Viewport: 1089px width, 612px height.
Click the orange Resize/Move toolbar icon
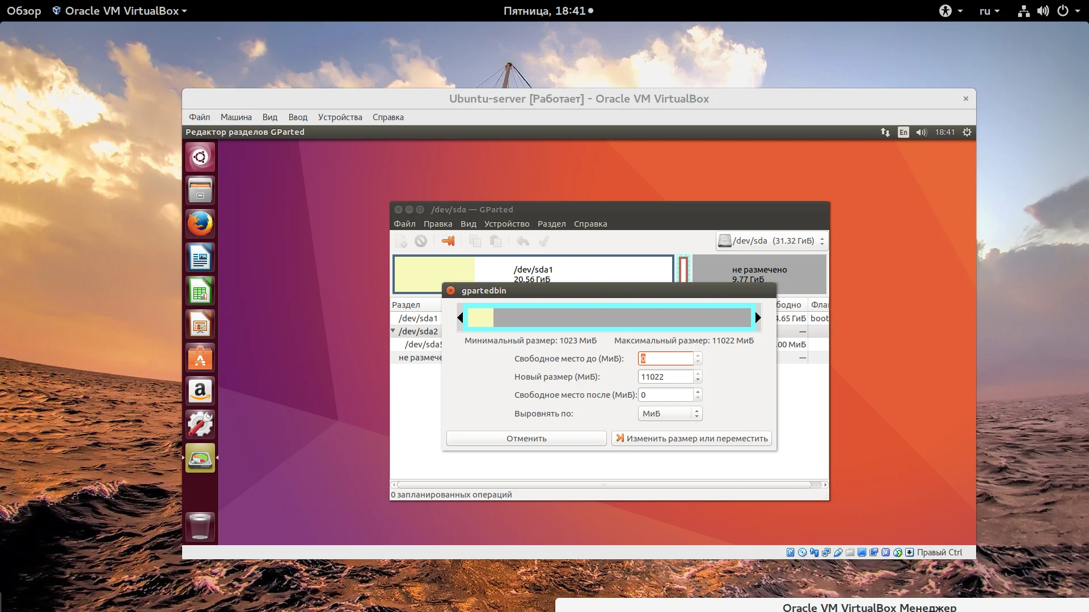(448, 241)
